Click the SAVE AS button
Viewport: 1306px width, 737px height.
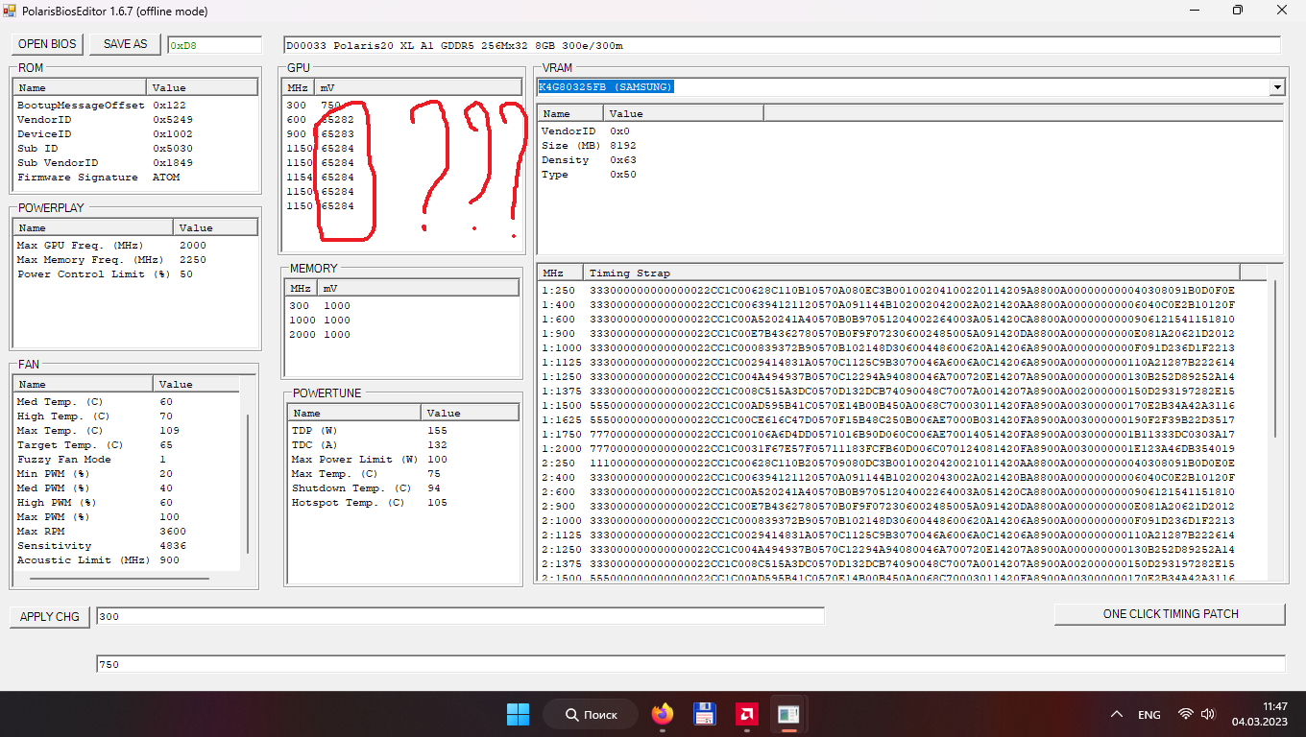[126, 44]
